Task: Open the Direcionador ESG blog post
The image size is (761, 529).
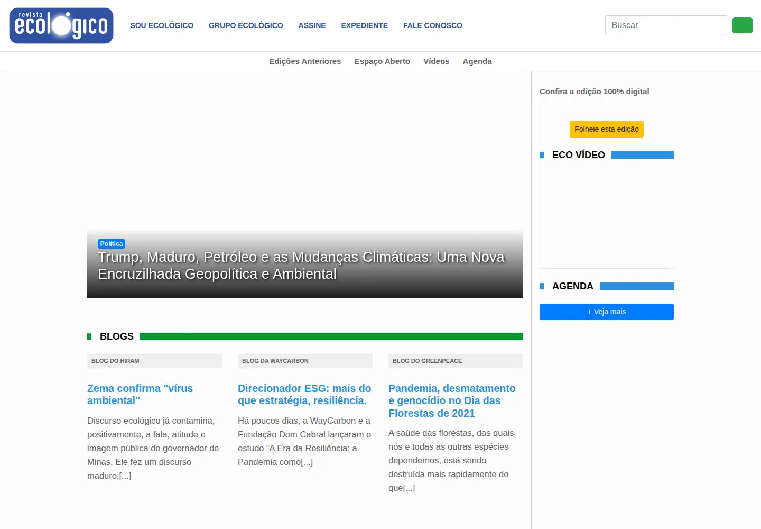Action: click(304, 395)
